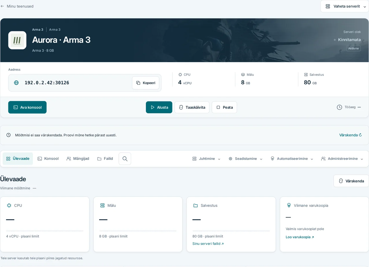
Task: Copy address with Kopeeri button
Action: click(146, 83)
